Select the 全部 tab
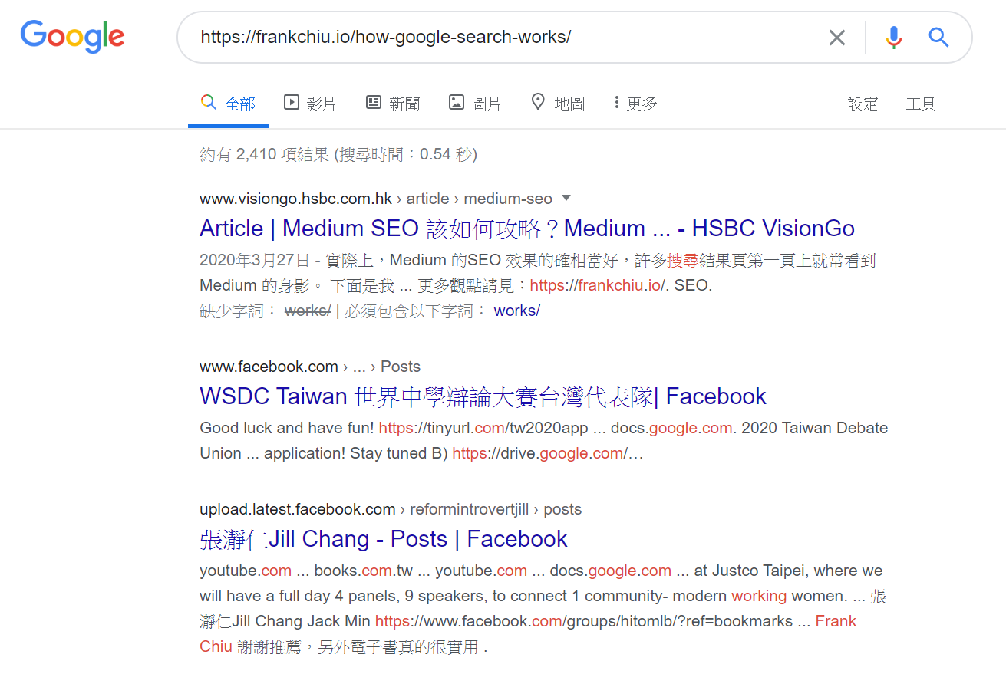1006x684 pixels. click(228, 104)
